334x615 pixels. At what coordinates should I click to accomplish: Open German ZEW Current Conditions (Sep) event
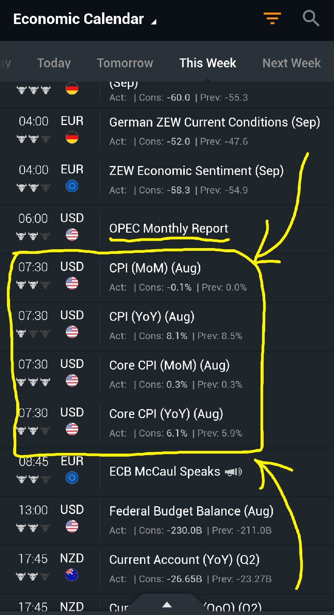coord(215,122)
